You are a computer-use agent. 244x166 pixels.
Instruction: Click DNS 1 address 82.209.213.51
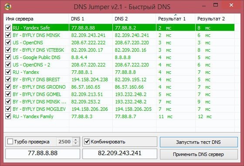[87, 94]
